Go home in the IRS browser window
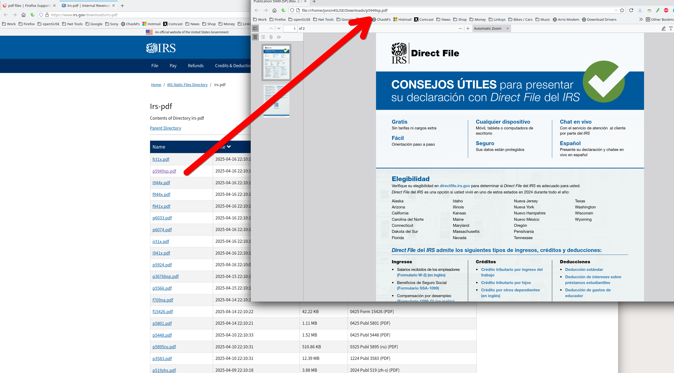 point(23,15)
